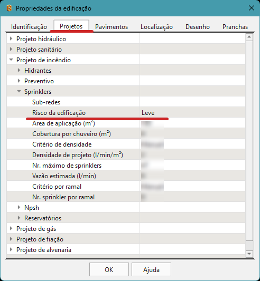Select the Nr. sprinkler por ramal row
Screen dimensions: 260x281
coord(126,197)
